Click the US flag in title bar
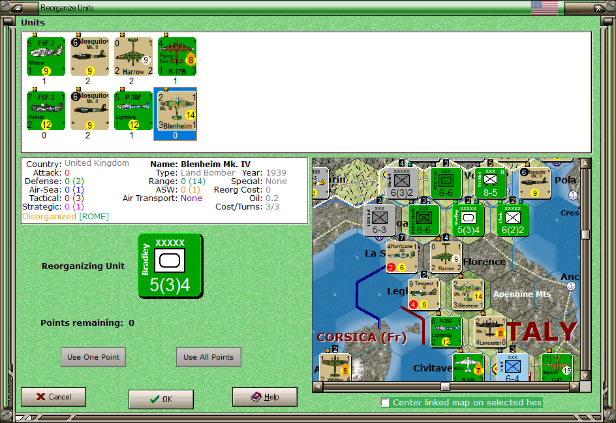The image size is (616, 423). (x=544, y=7)
